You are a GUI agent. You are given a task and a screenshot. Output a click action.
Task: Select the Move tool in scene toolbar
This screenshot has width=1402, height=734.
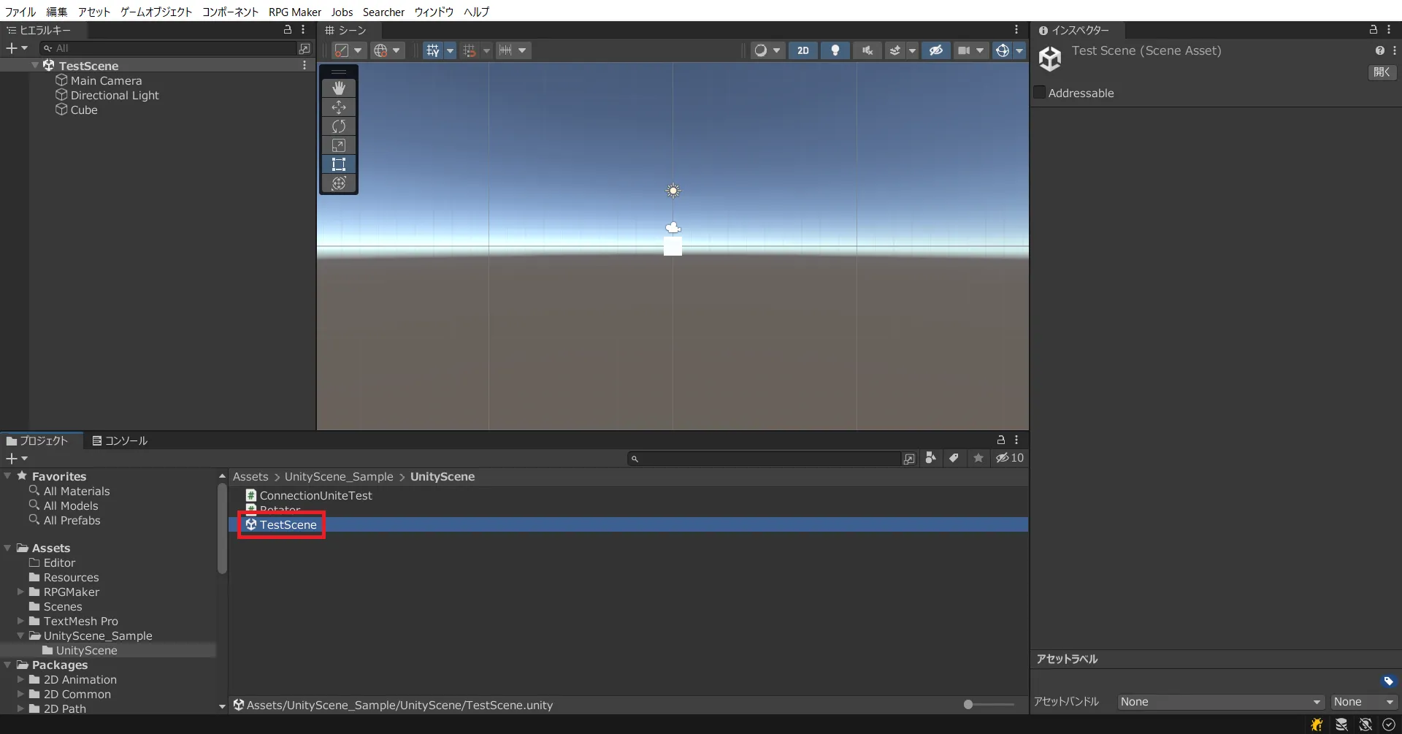click(x=339, y=107)
